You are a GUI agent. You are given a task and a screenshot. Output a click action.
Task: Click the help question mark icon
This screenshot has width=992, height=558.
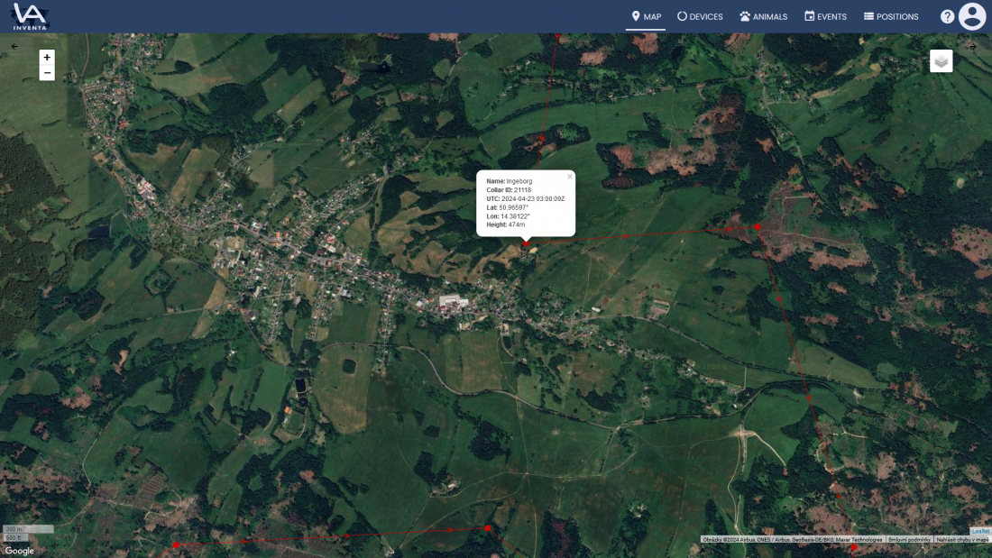pos(947,16)
